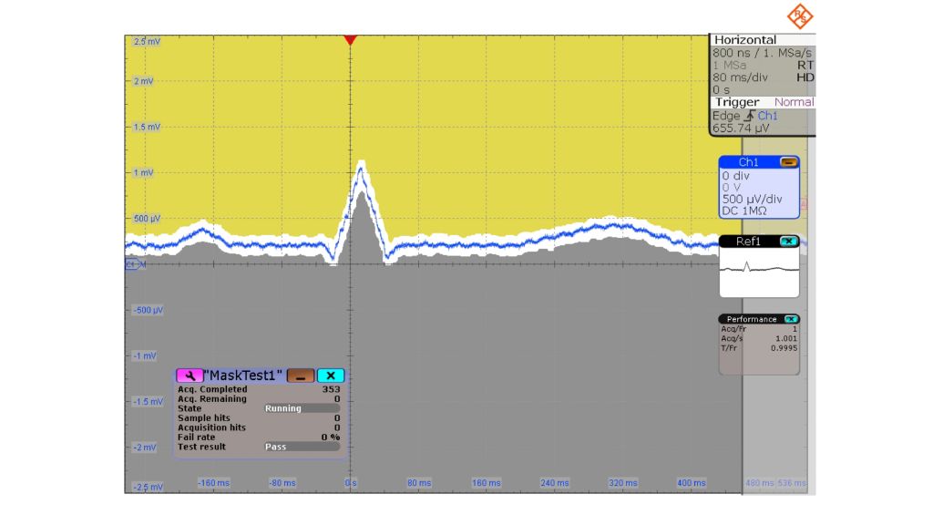Open MaskTest1 settings with the wrench icon
This screenshot has width=933, height=525.
click(190, 375)
